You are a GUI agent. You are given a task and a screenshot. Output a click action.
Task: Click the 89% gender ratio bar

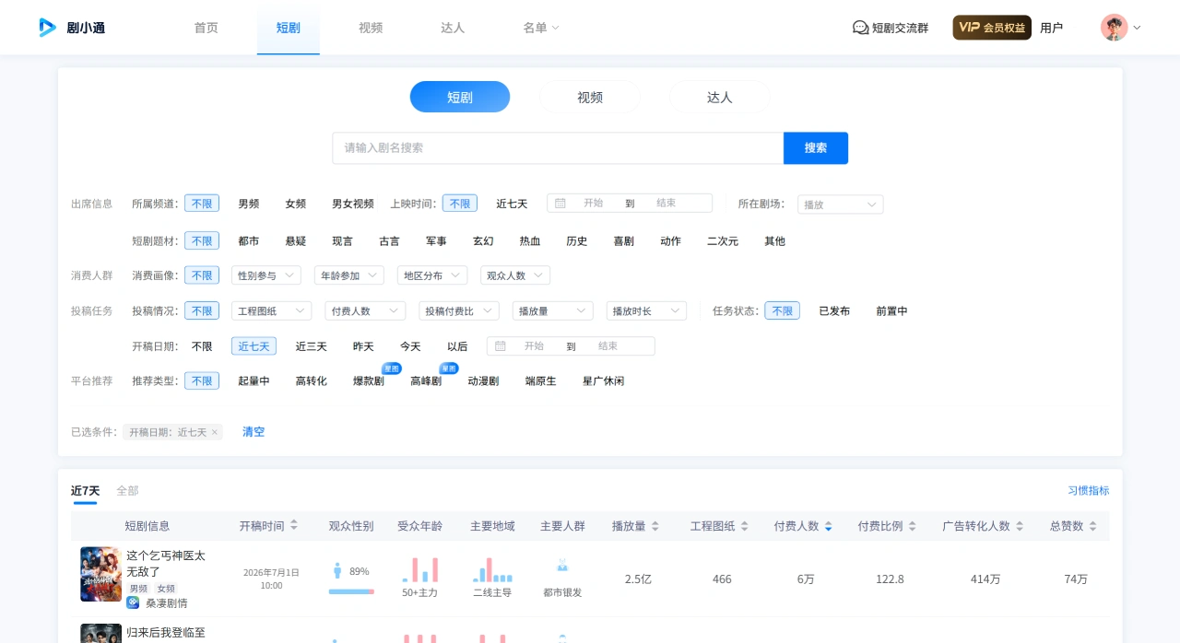[351, 591]
